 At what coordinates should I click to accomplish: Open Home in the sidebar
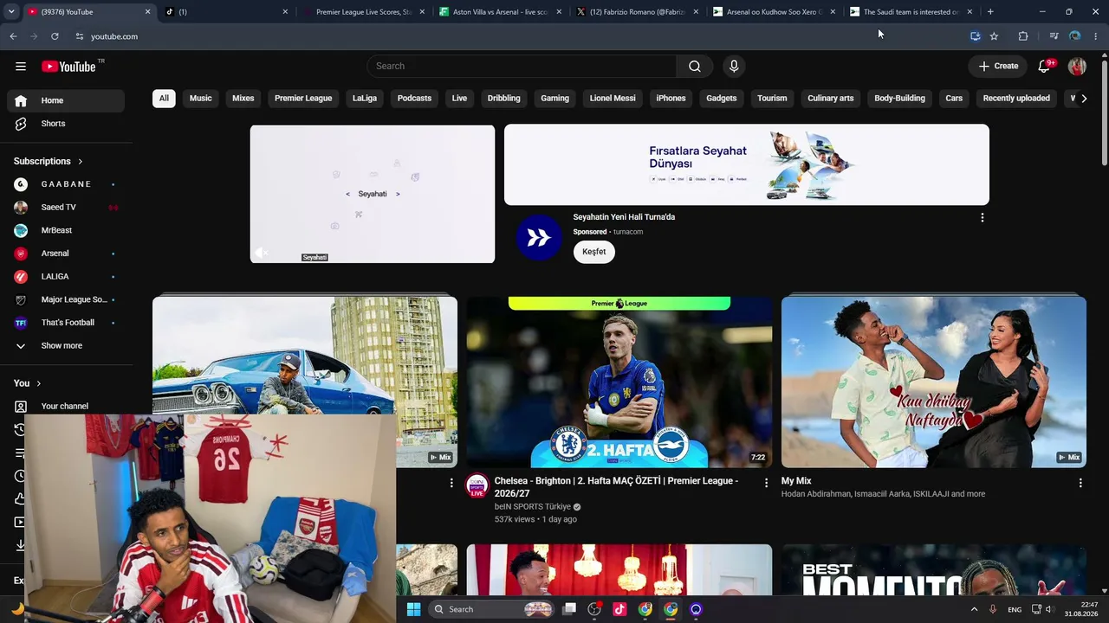click(x=66, y=100)
